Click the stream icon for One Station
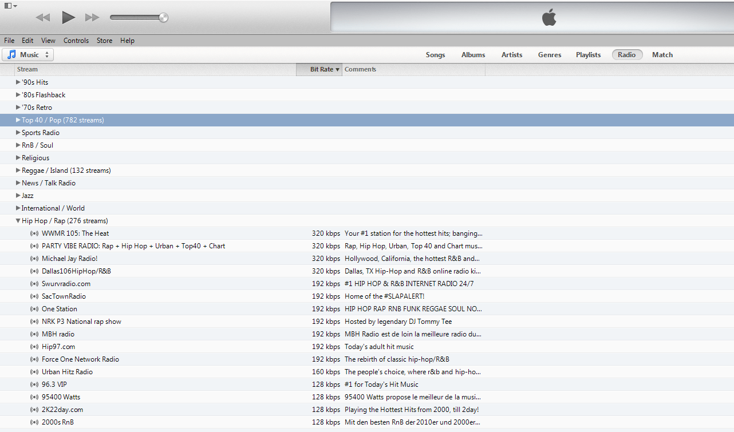This screenshot has height=432, width=734. [34, 309]
